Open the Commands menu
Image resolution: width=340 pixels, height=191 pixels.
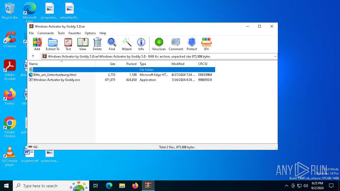click(x=46, y=33)
